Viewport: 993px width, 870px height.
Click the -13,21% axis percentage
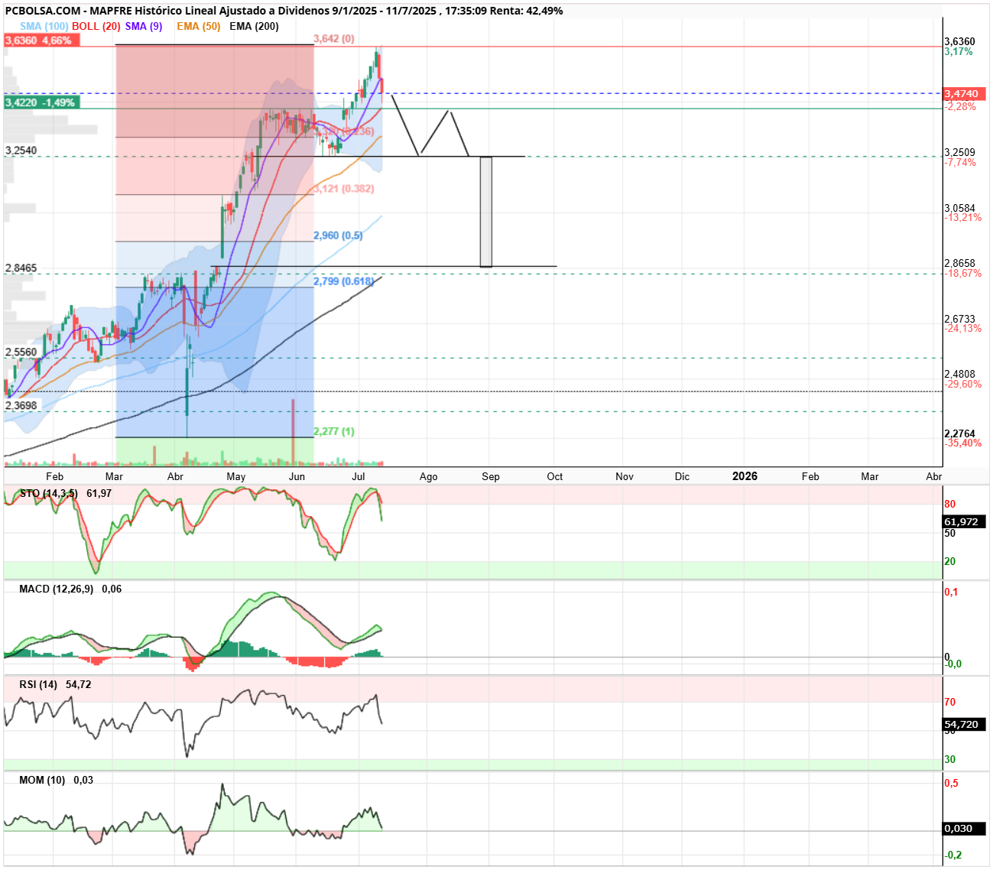coord(963,218)
